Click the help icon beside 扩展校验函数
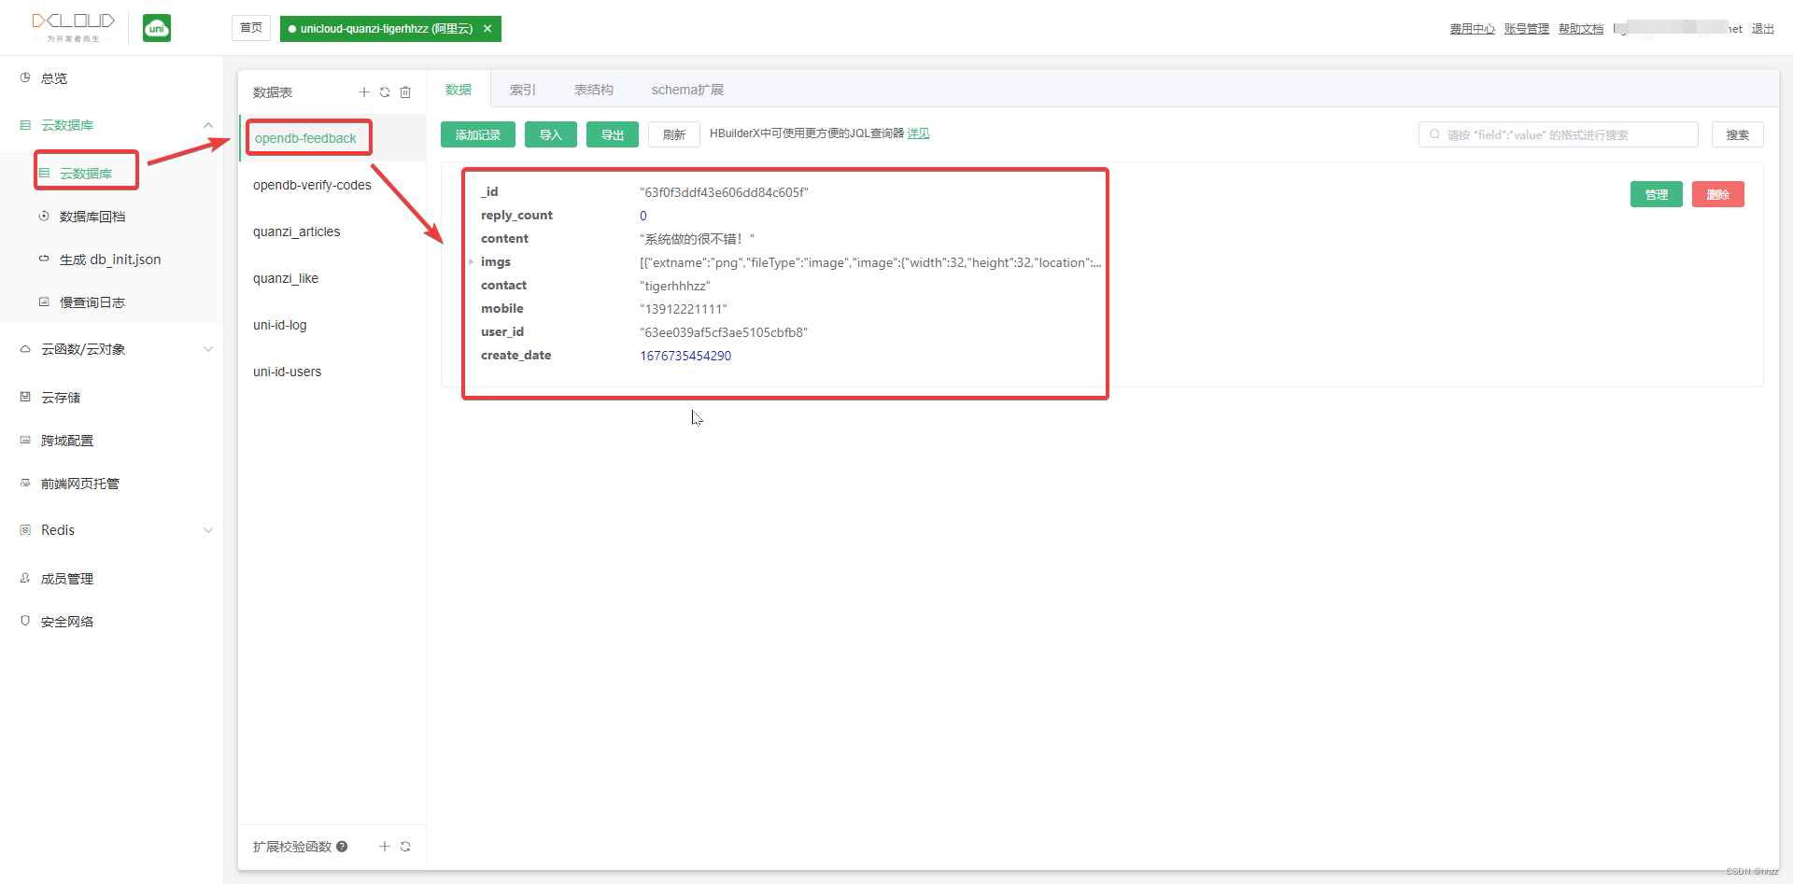The height and width of the screenshot is (884, 1793). pyautogui.click(x=342, y=847)
